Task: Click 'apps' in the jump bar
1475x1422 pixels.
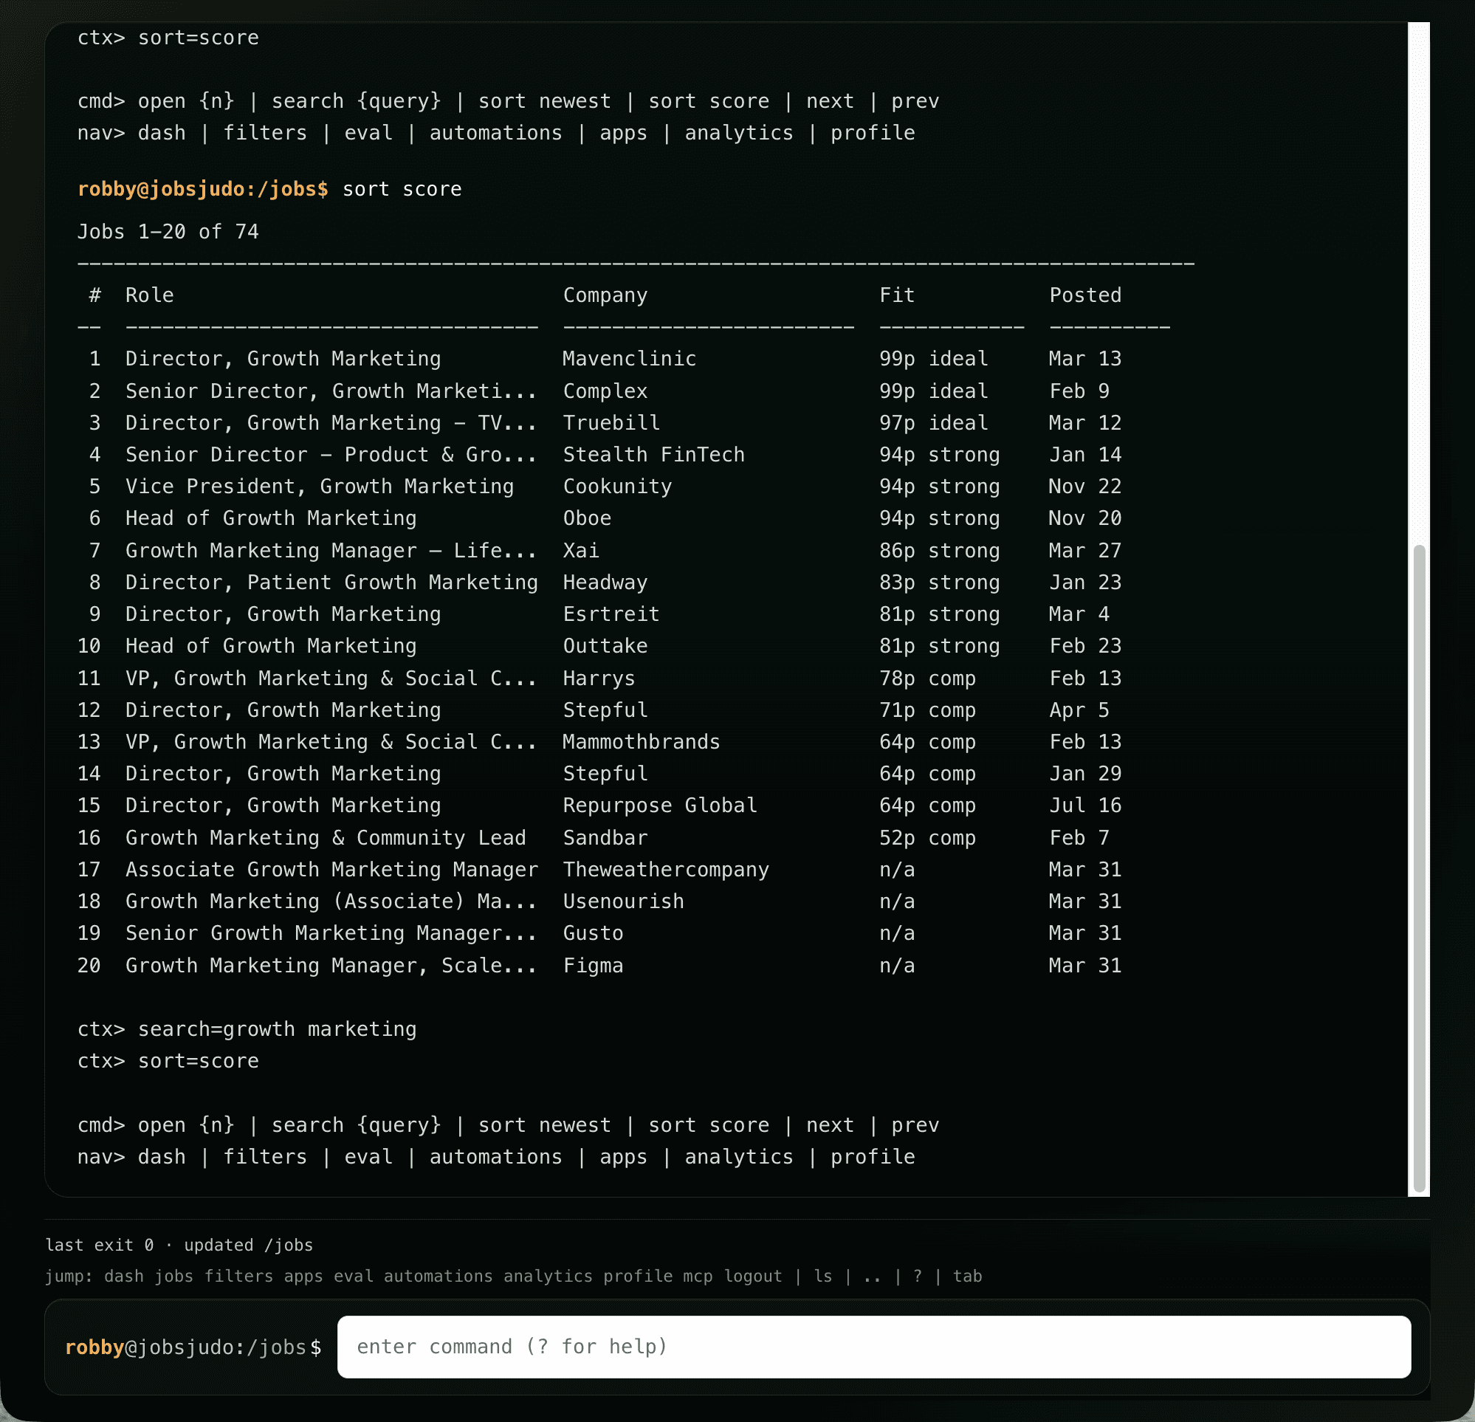Action: (303, 1276)
